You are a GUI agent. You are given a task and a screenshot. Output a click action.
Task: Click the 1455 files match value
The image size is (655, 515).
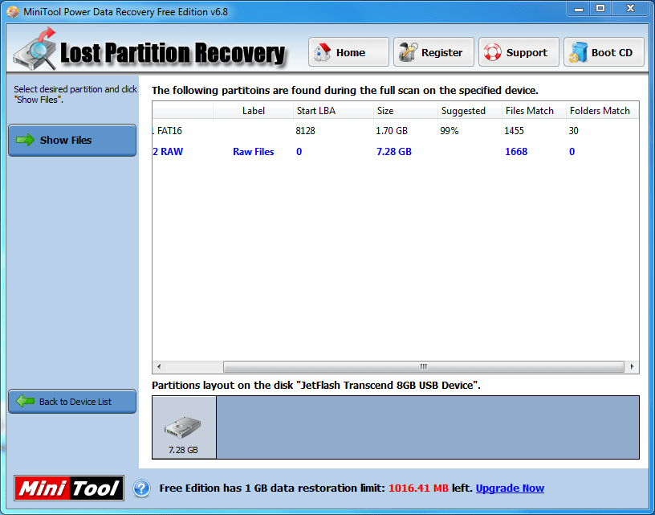coord(514,131)
